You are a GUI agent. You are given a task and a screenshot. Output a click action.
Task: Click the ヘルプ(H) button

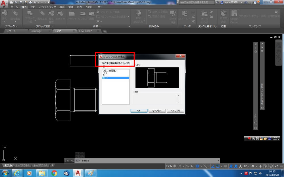pos(175,111)
